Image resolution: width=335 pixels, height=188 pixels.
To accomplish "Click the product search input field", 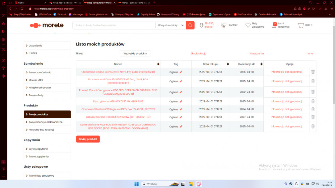I will pyautogui.click(x=114, y=25).
